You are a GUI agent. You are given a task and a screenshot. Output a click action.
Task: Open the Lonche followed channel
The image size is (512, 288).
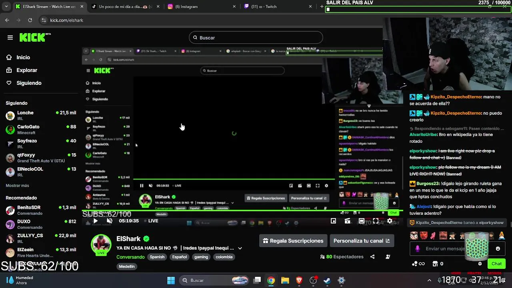coord(41,116)
